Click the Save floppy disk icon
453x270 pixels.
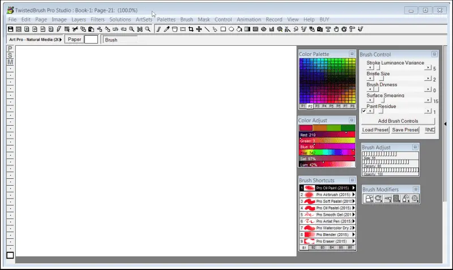tap(10, 29)
